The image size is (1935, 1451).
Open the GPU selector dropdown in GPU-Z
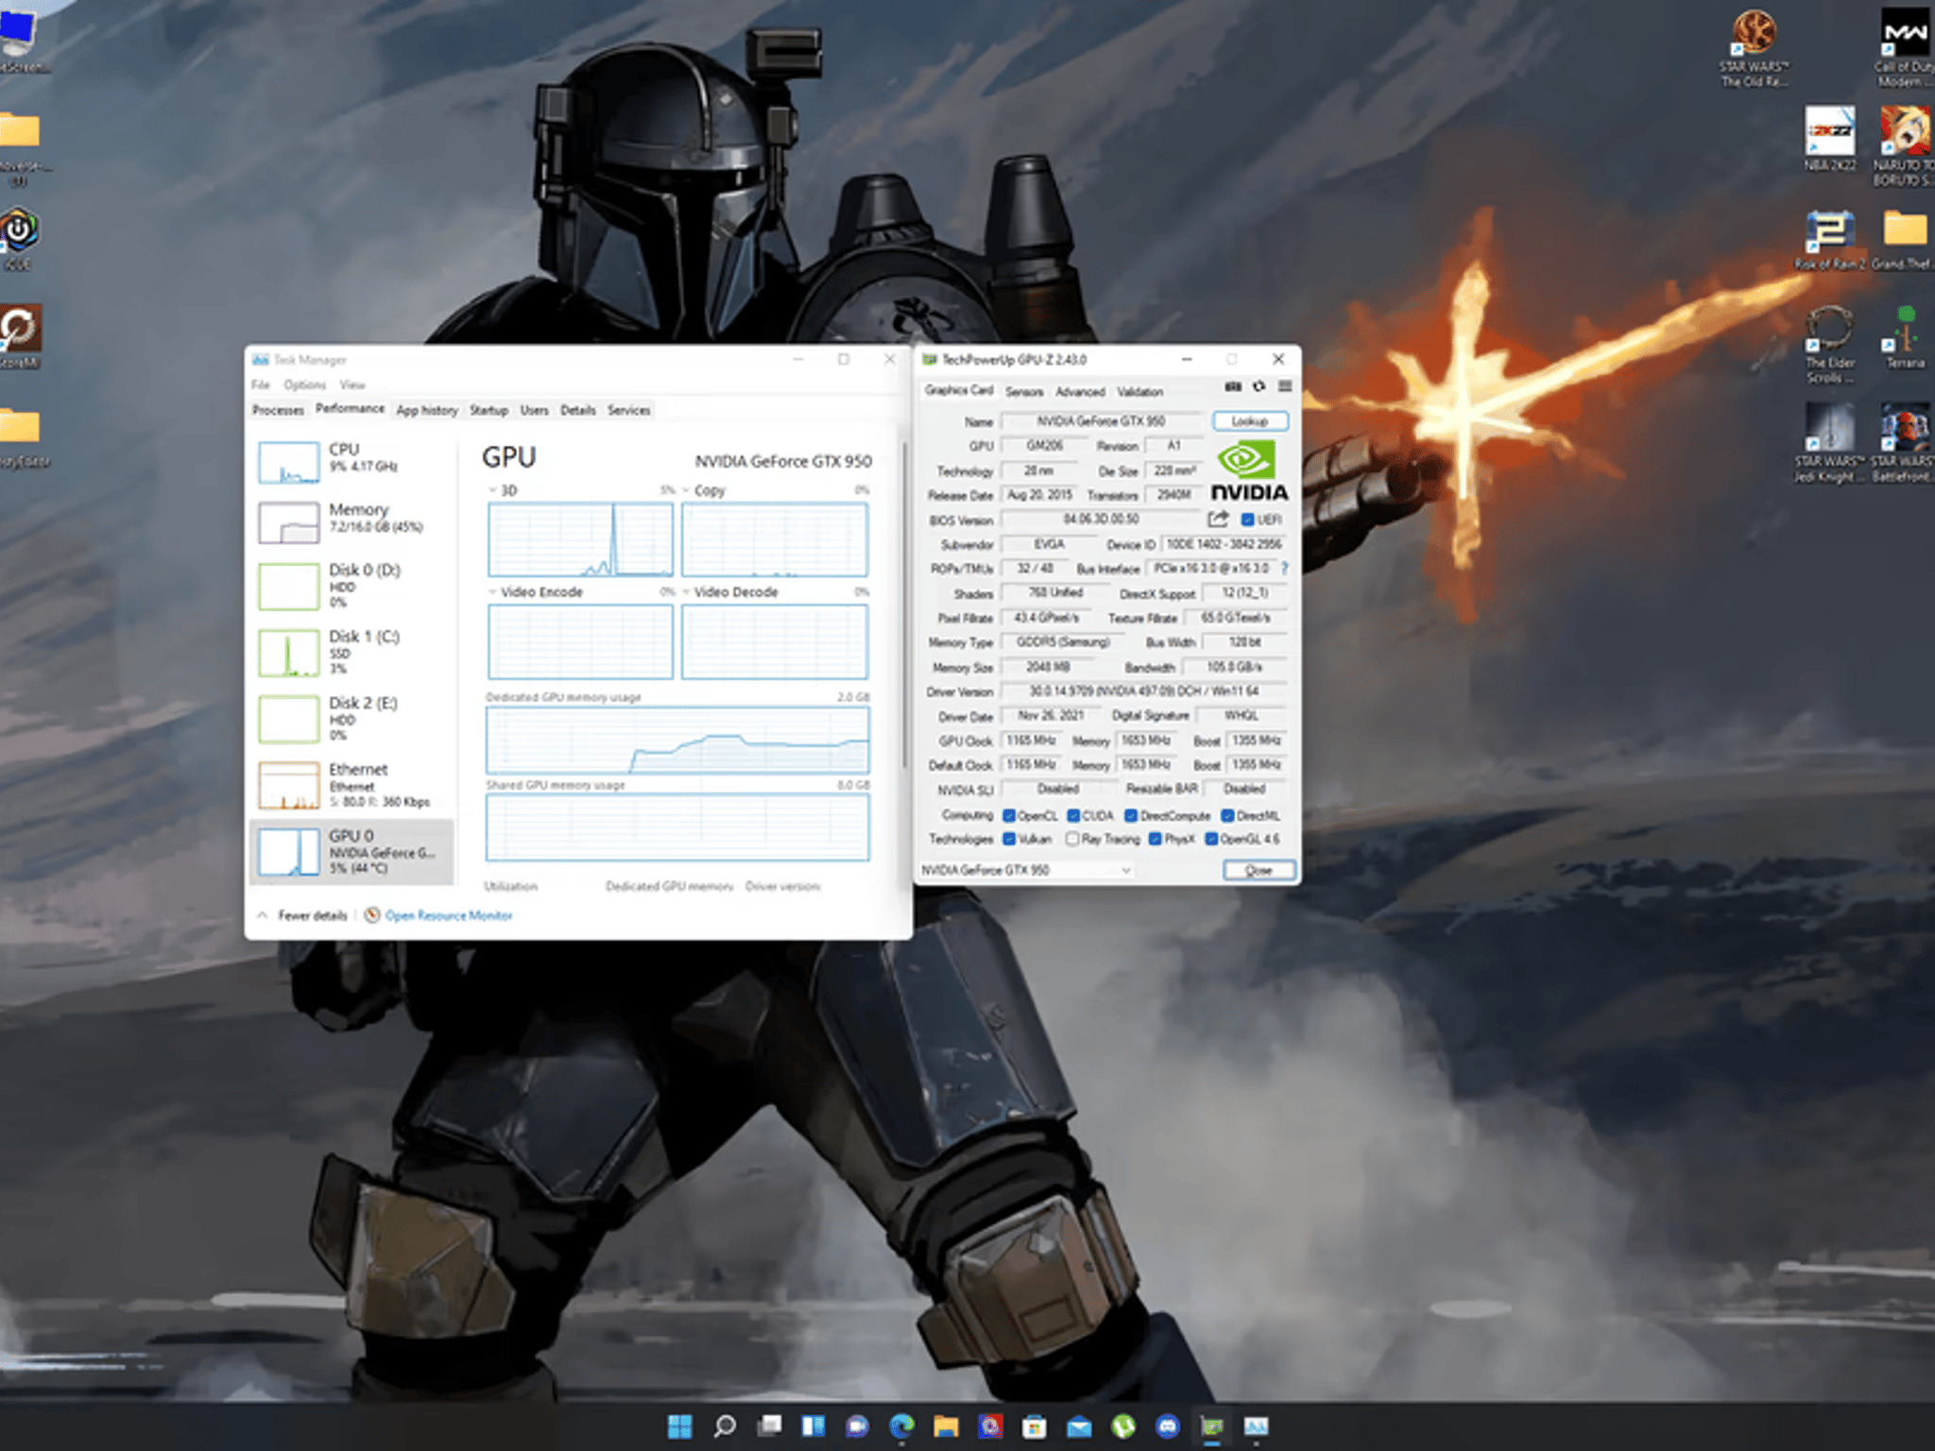(x=1026, y=870)
